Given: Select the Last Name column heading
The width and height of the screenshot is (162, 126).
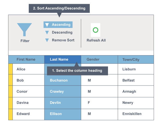Looking at the screenshot, I should point(59,59).
